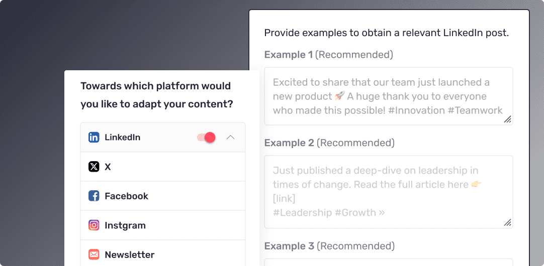Choose the Instgram platform option

click(163, 225)
